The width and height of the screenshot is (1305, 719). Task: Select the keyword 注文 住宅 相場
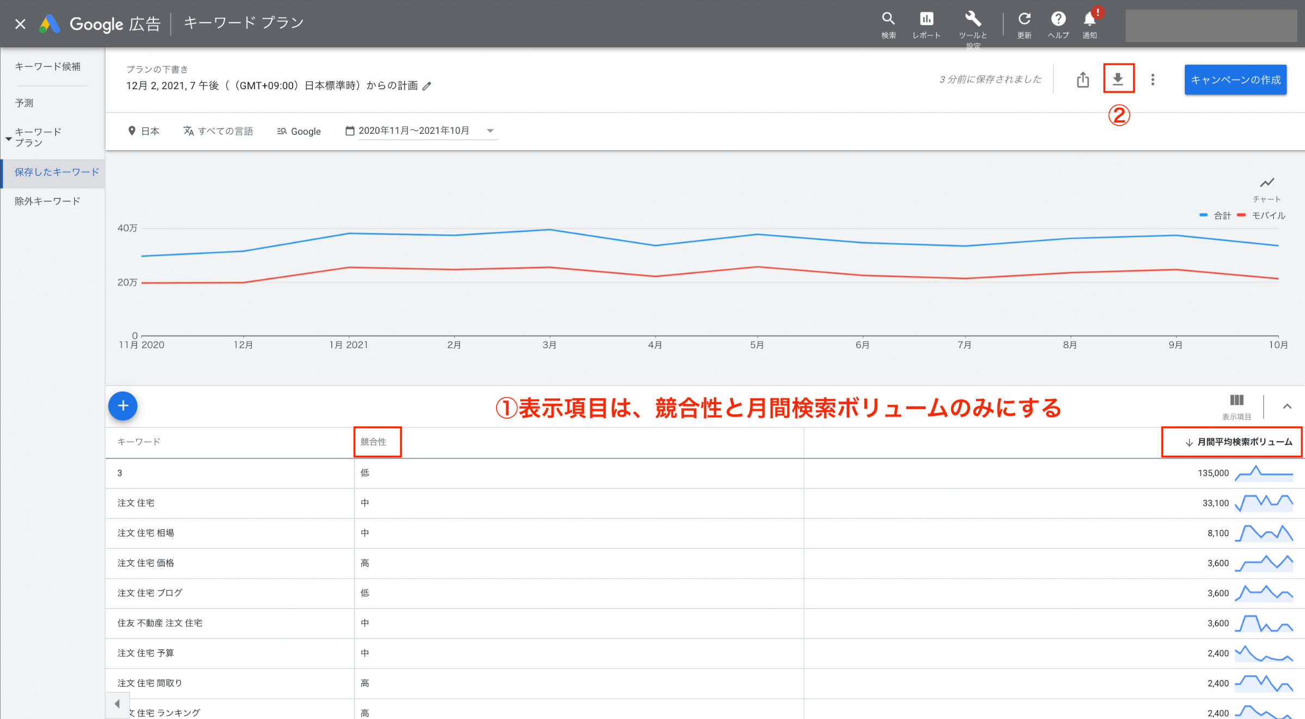[x=146, y=533]
